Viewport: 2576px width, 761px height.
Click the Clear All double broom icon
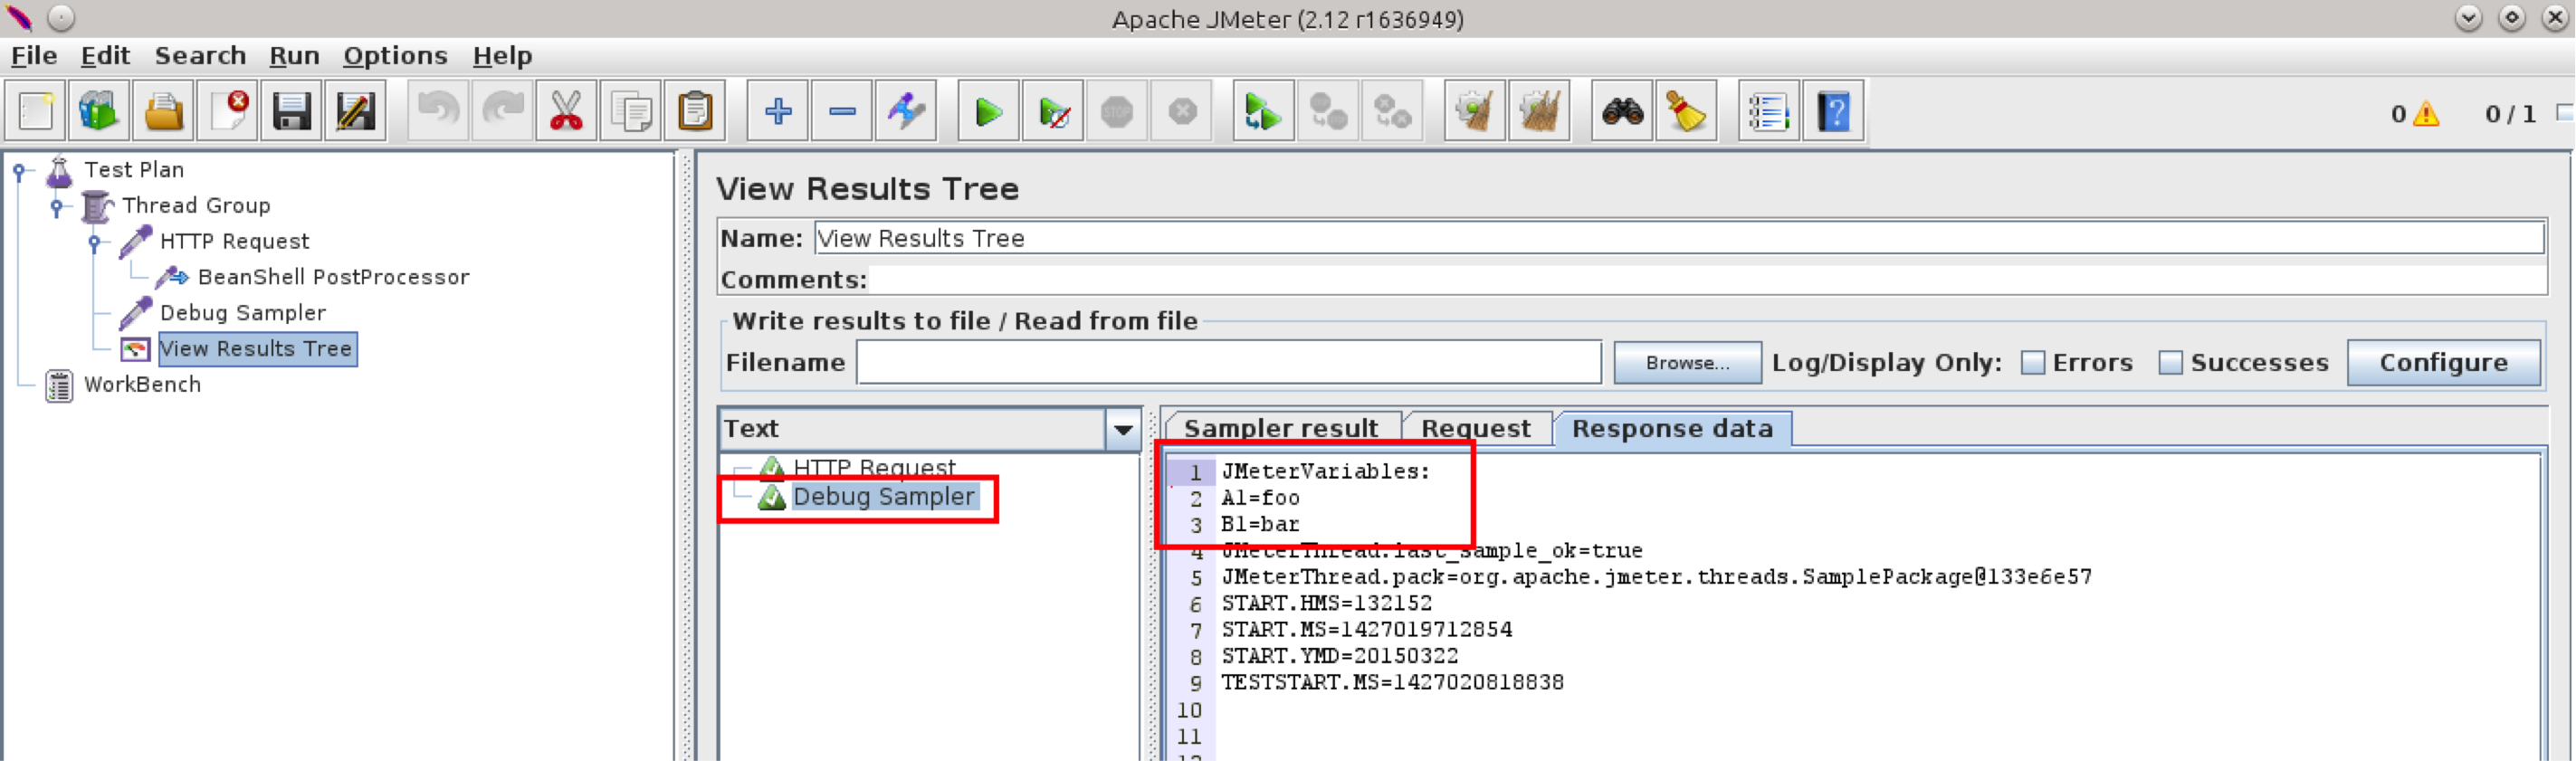pos(1539,111)
